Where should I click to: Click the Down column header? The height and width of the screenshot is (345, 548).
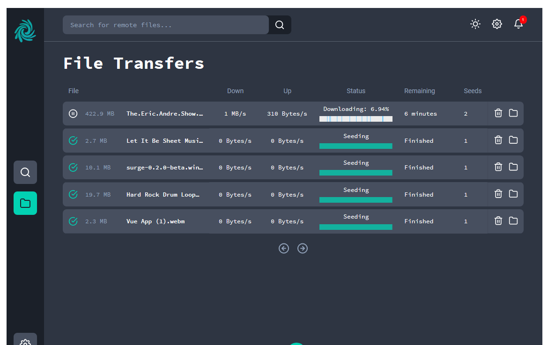[x=235, y=91]
